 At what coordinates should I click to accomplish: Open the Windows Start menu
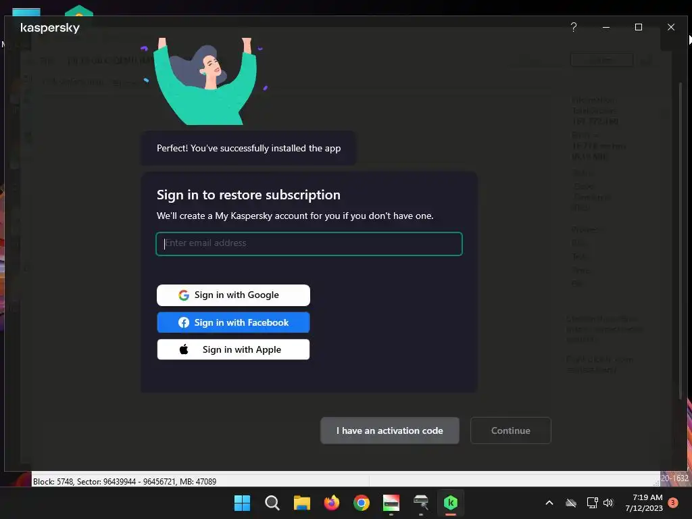[242, 503]
